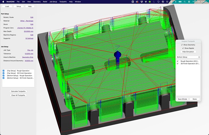This screenshot has height=135, width=209.
Task: Toggle Show Geometry checkbox
Action: (182, 45)
